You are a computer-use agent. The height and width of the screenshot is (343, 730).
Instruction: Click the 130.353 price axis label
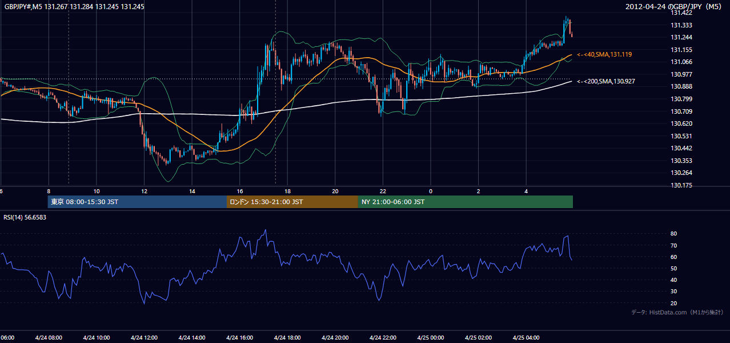[681, 161]
